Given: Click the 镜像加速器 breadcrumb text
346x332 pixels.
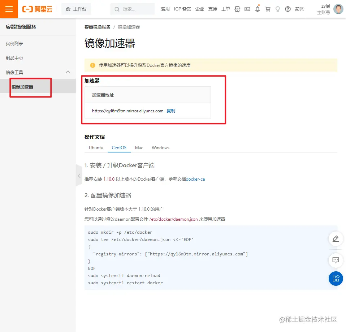Looking at the screenshot, I should click(129, 27).
